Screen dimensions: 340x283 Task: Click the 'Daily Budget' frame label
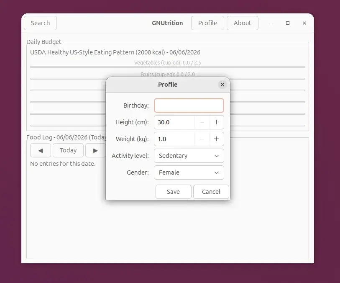[x=44, y=42]
